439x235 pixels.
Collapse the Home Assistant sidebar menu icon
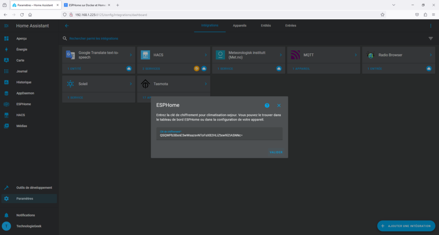tap(6, 26)
